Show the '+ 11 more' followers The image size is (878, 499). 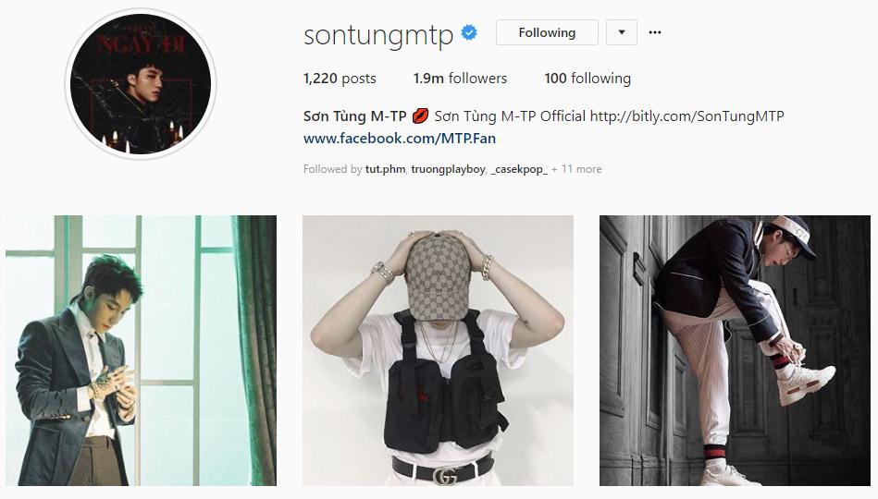coord(576,169)
